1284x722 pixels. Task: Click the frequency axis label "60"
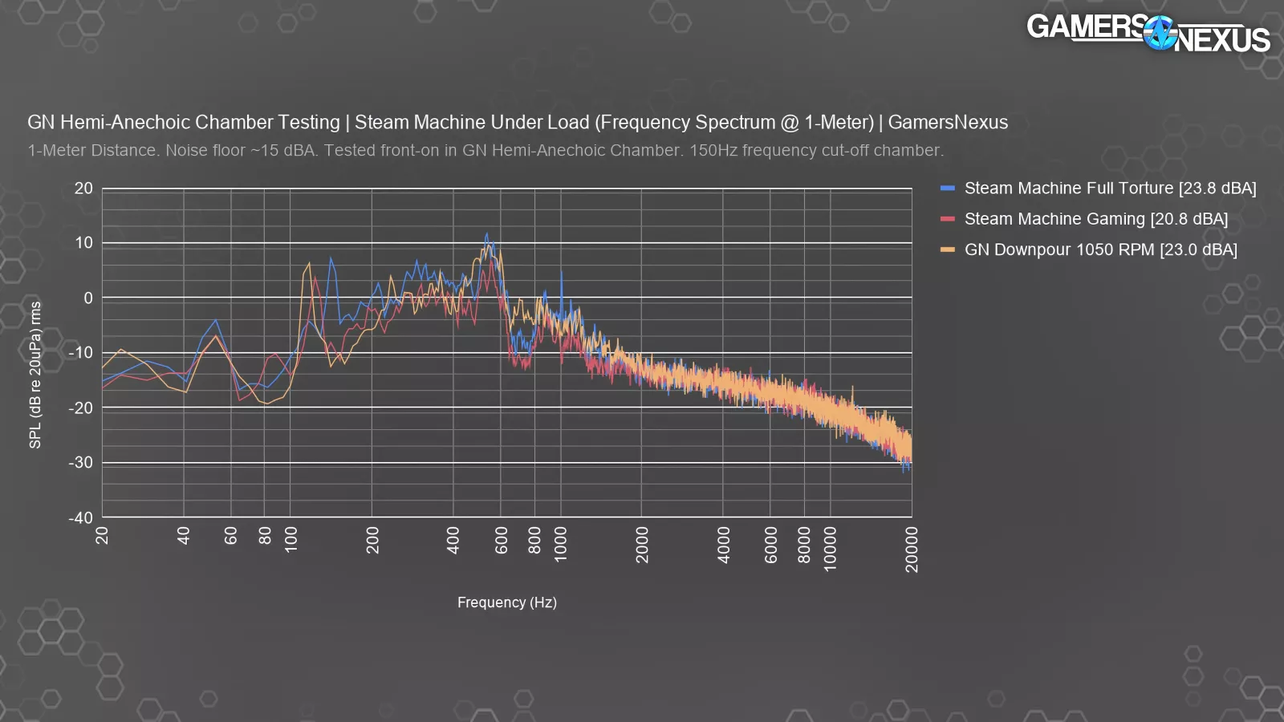pos(231,536)
